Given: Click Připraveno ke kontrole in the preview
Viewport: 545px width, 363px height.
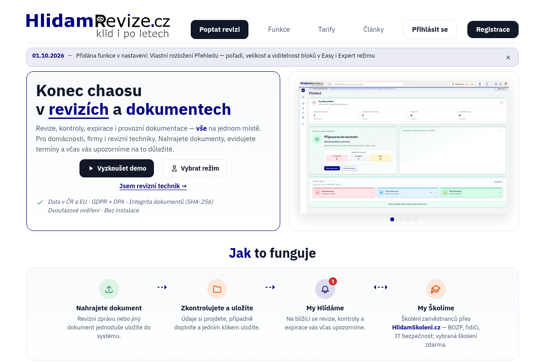Looking at the screenshot, I should click(x=341, y=137).
